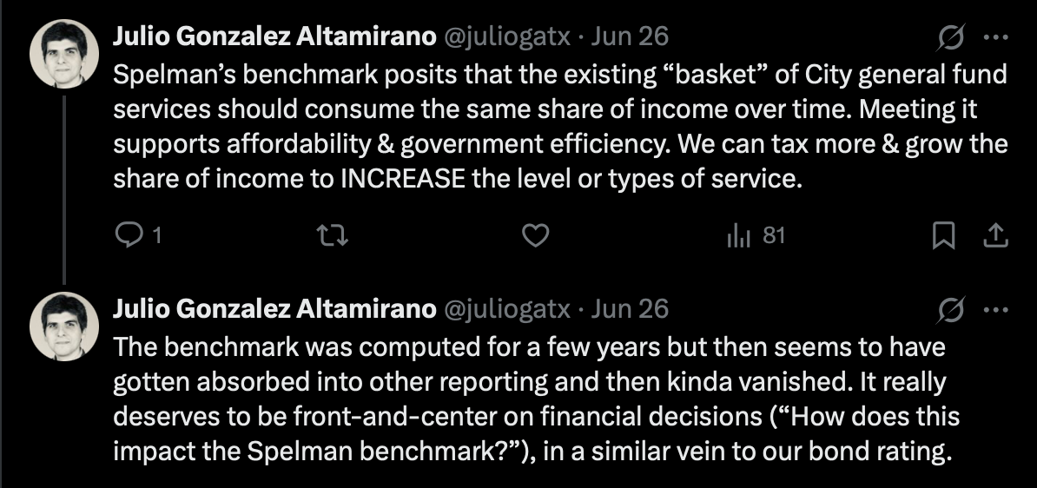Open Julio Gonzalez Altamirano's name on the first tweet
This screenshot has height=488, width=1037.
pos(274,36)
